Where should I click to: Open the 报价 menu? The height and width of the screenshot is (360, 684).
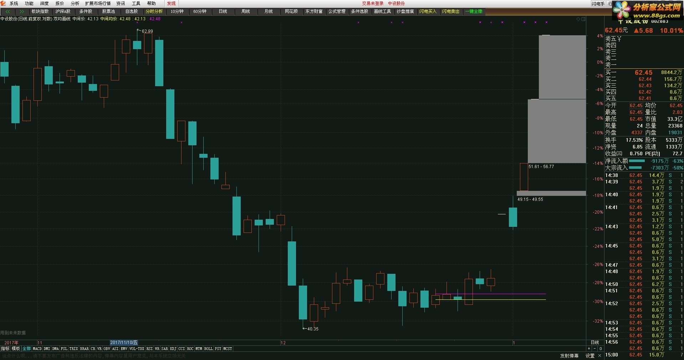pyautogui.click(x=60, y=4)
